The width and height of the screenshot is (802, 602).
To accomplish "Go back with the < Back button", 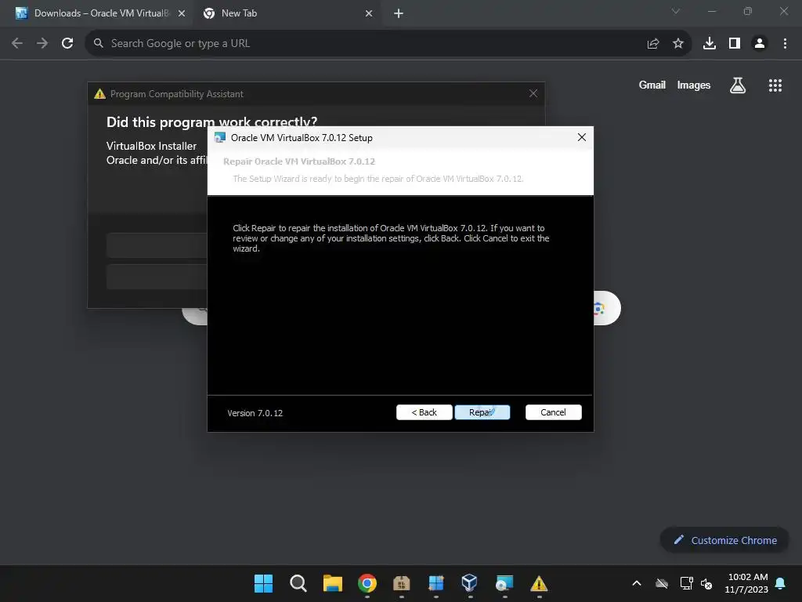I will point(424,412).
